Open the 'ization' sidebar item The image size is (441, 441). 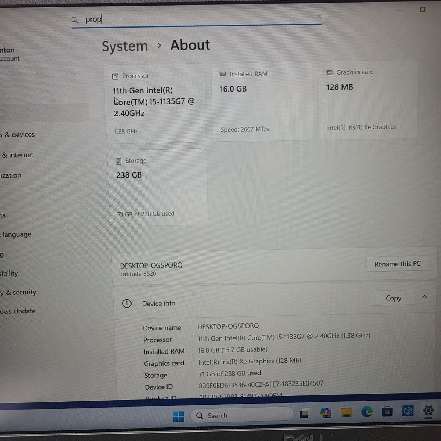pyautogui.click(x=11, y=175)
